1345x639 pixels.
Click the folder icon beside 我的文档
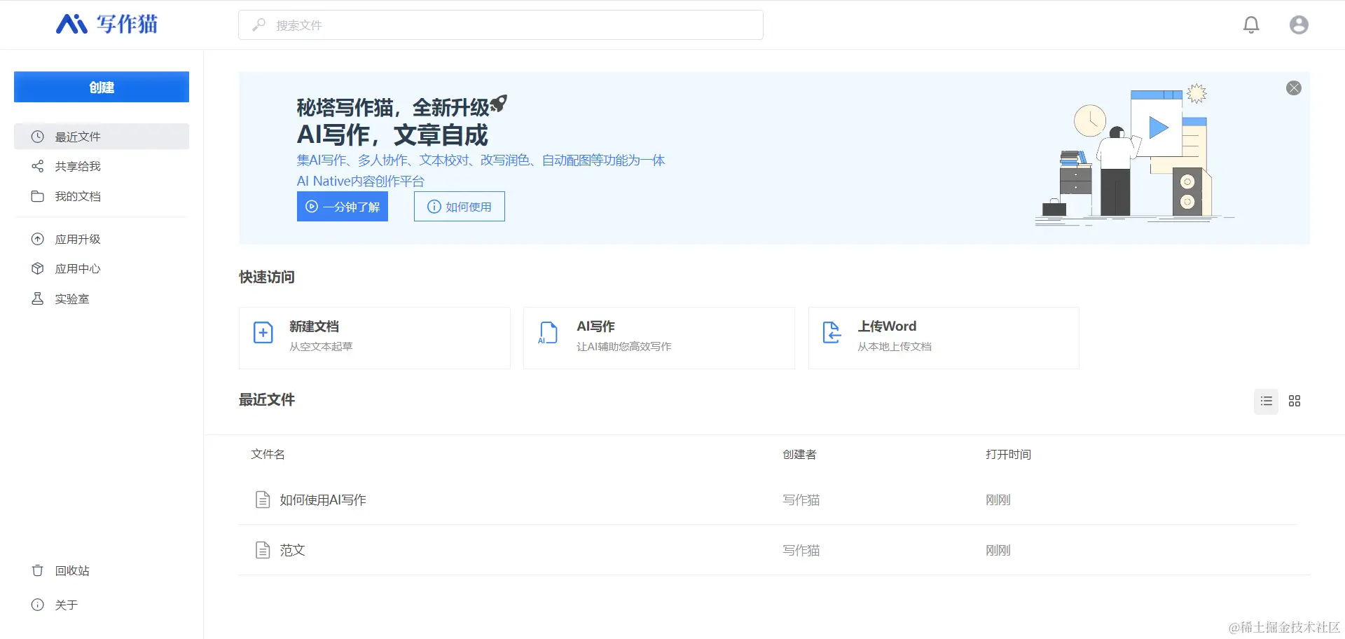38,196
